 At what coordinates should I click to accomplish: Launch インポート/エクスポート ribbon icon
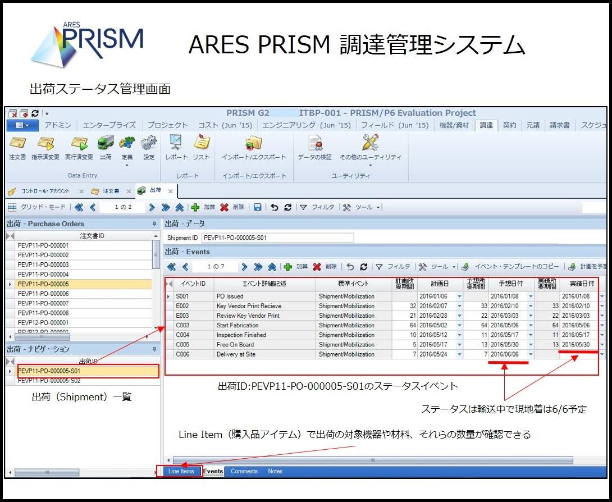[x=254, y=148]
